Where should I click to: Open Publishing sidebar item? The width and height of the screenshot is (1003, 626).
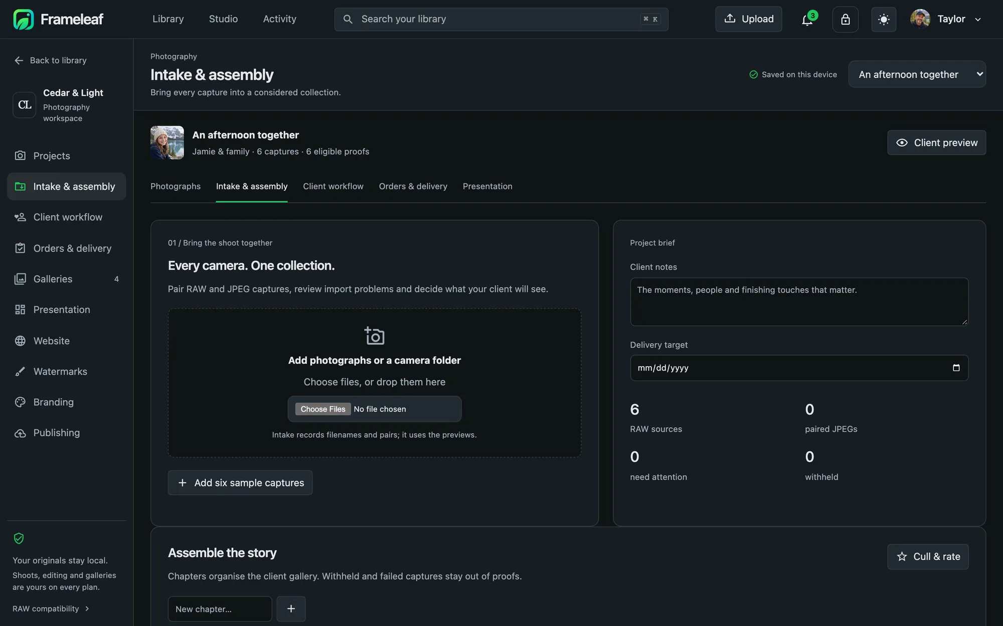66,433
